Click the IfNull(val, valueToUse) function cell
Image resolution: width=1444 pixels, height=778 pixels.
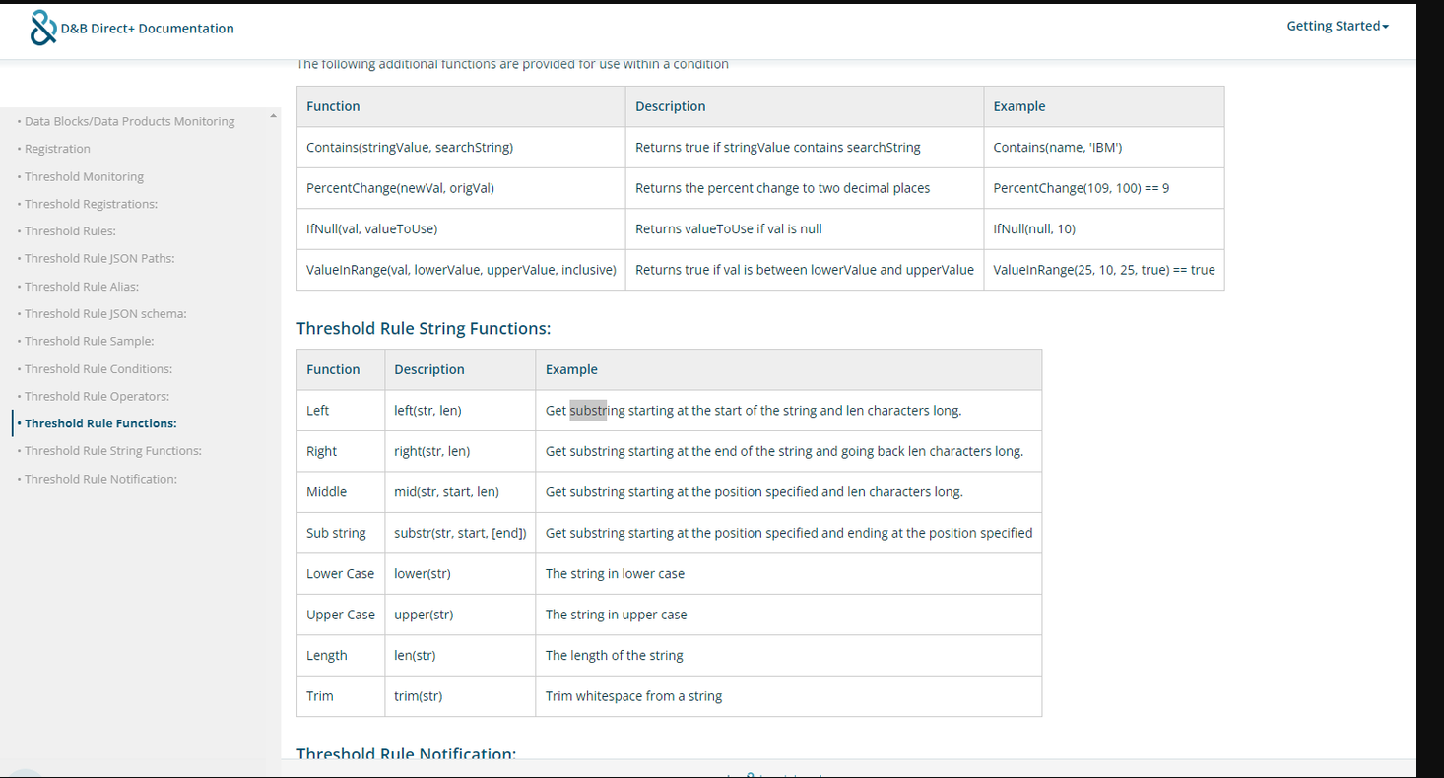tap(461, 229)
